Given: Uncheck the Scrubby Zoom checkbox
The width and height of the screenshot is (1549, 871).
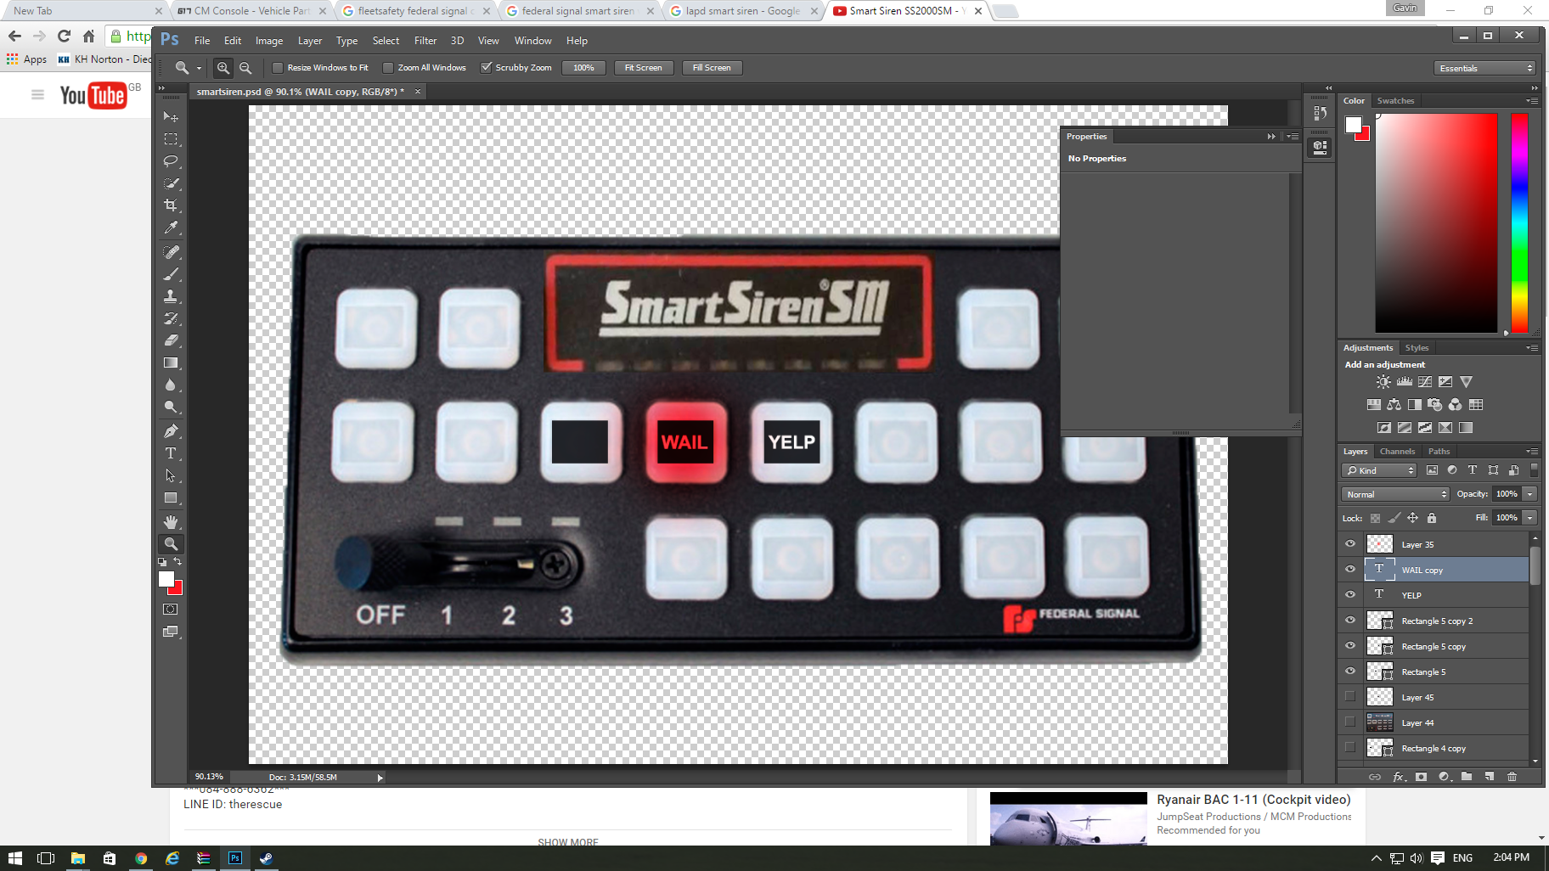Looking at the screenshot, I should click(487, 68).
